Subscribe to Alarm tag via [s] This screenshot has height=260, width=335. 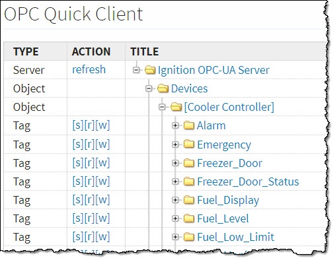click(x=78, y=125)
